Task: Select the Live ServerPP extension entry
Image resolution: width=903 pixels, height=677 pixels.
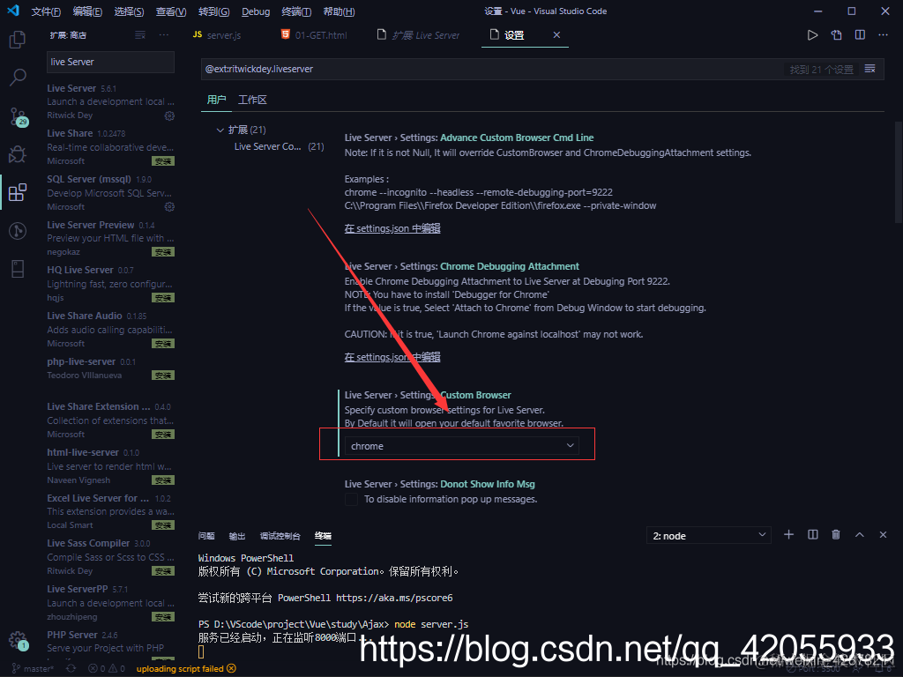Action: (x=110, y=603)
